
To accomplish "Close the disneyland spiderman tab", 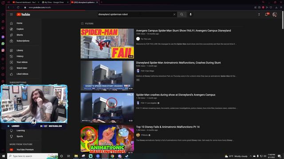I will pos(97,2).
